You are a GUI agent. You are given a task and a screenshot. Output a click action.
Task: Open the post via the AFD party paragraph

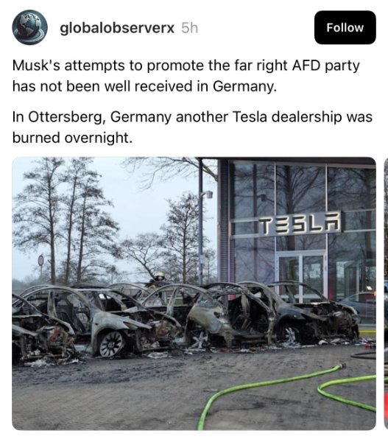pyautogui.click(x=186, y=76)
